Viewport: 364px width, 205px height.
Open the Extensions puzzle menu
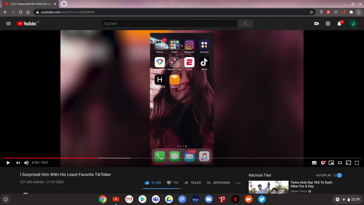tap(351, 12)
